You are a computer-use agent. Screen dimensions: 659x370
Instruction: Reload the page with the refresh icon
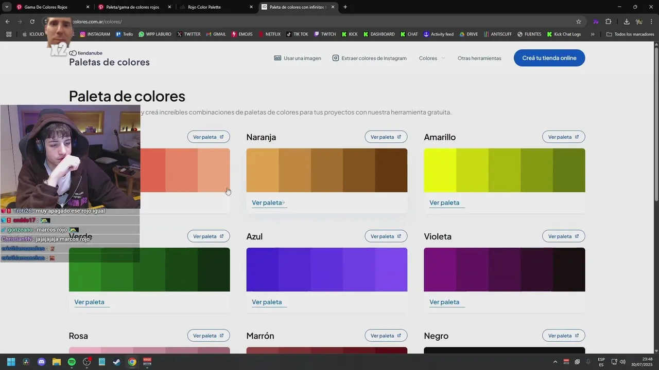[32, 22]
